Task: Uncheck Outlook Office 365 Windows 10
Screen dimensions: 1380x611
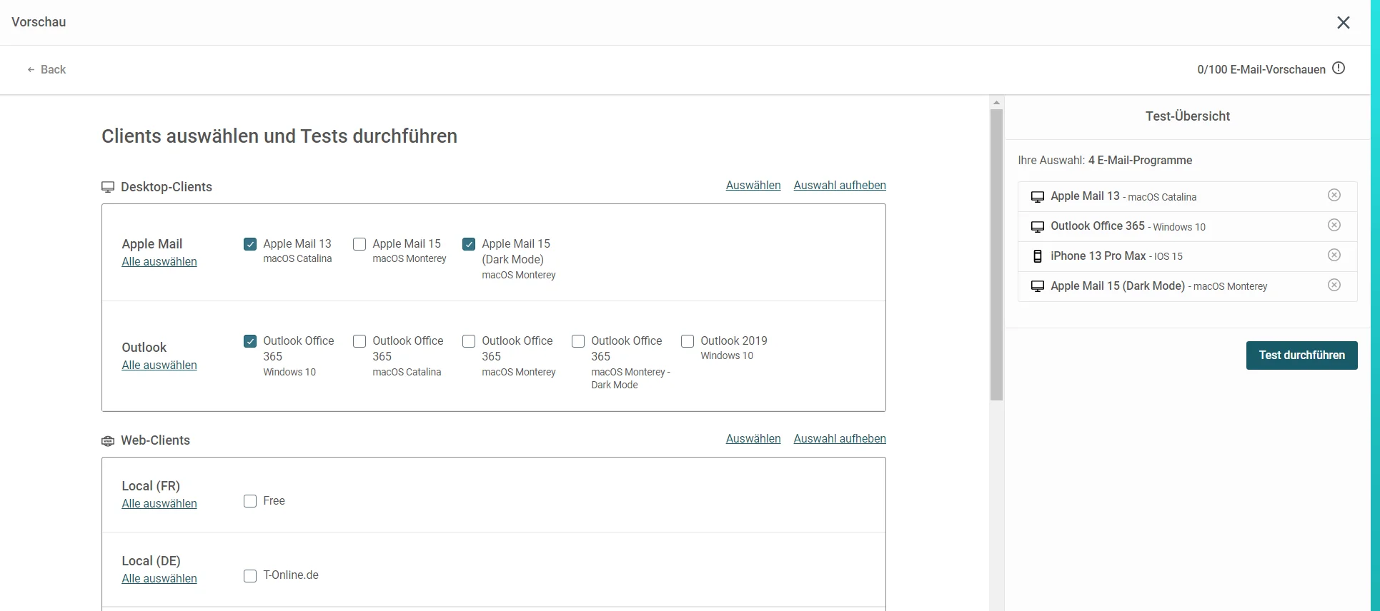Action: pos(250,341)
